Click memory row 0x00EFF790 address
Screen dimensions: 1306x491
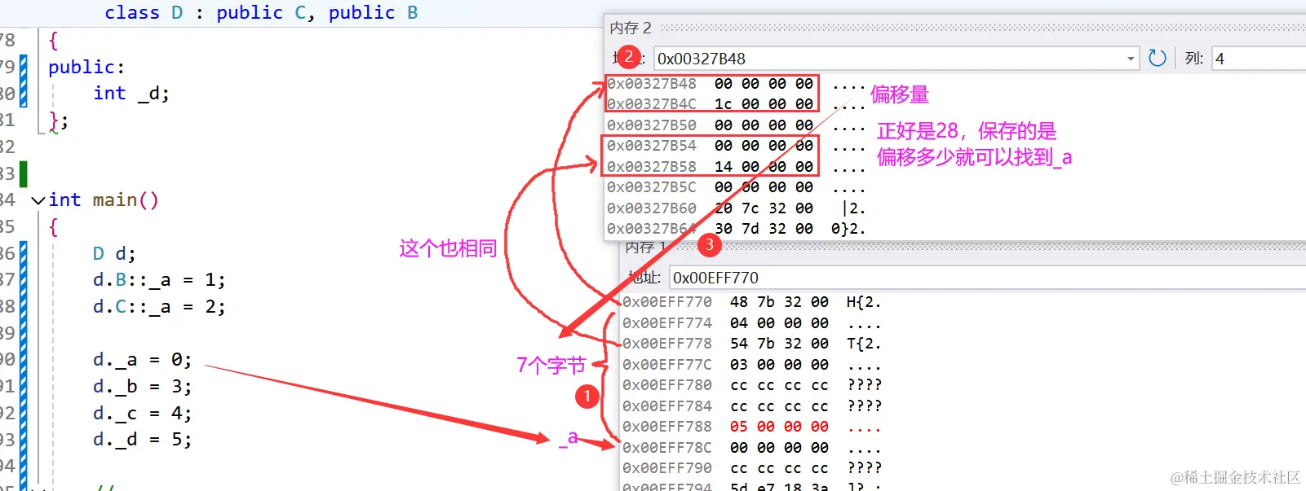(667, 468)
